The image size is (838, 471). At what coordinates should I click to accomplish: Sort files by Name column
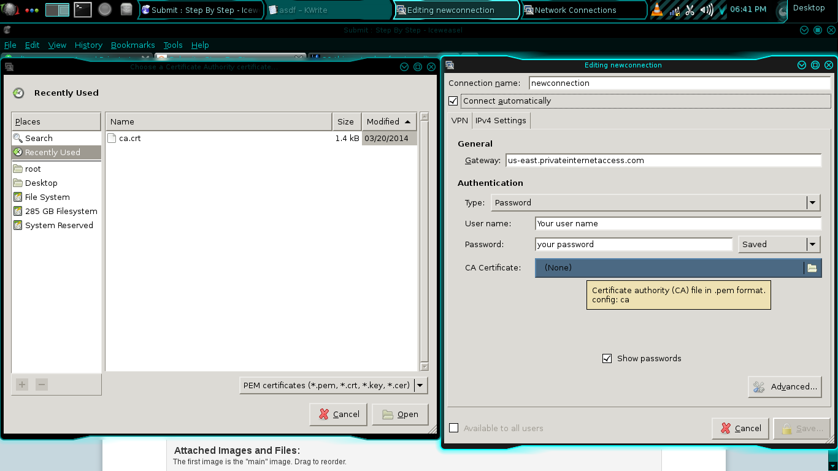[x=218, y=121]
